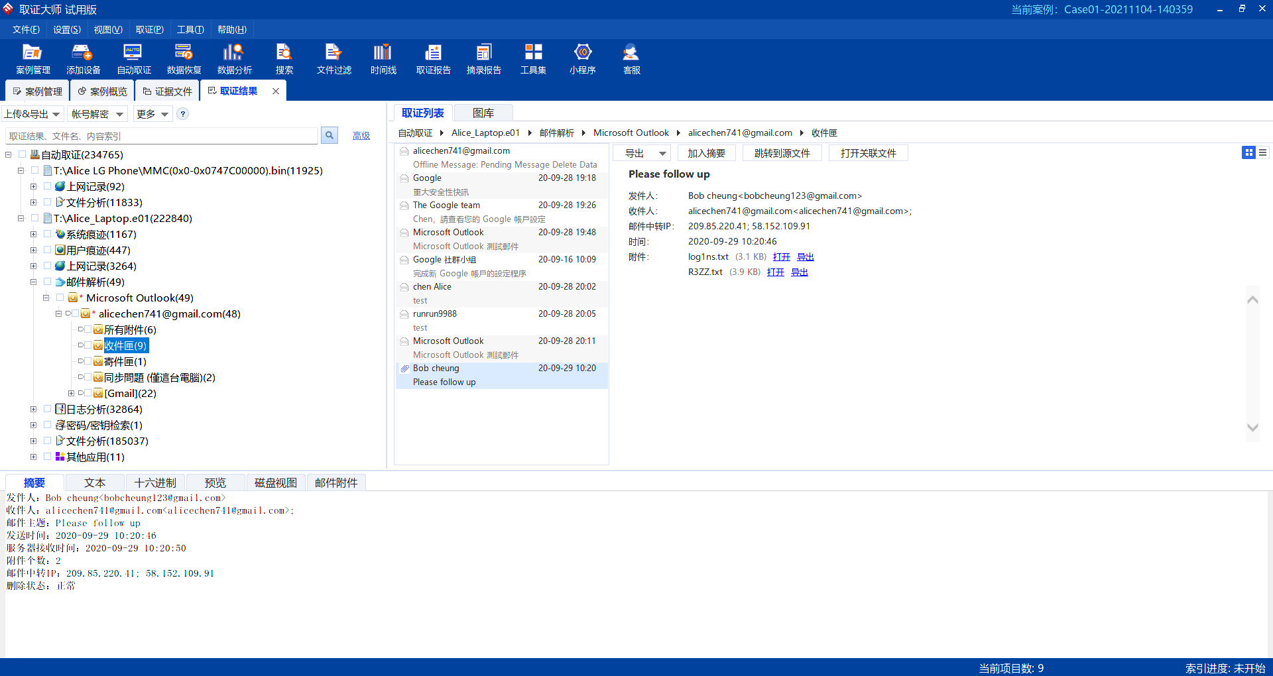Click Microsoft Outlook in the breadcrumb path
This screenshot has width=1273, height=676.
(x=631, y=133)
